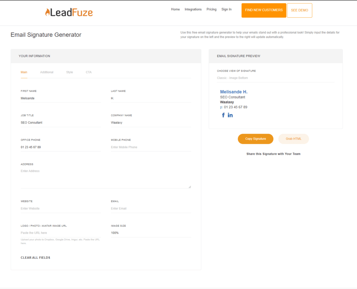Open the Image Size dropdown
The image size is (357, 289).
point(151,233)
